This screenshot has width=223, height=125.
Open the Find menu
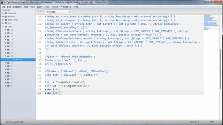coord(26,7)
